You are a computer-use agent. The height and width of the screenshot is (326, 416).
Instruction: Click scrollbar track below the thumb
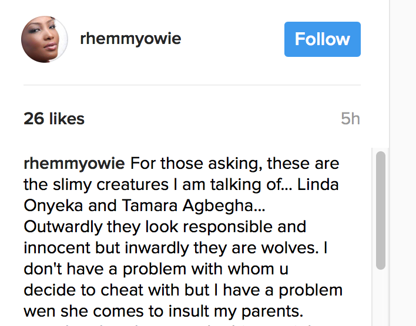(381, 298)
